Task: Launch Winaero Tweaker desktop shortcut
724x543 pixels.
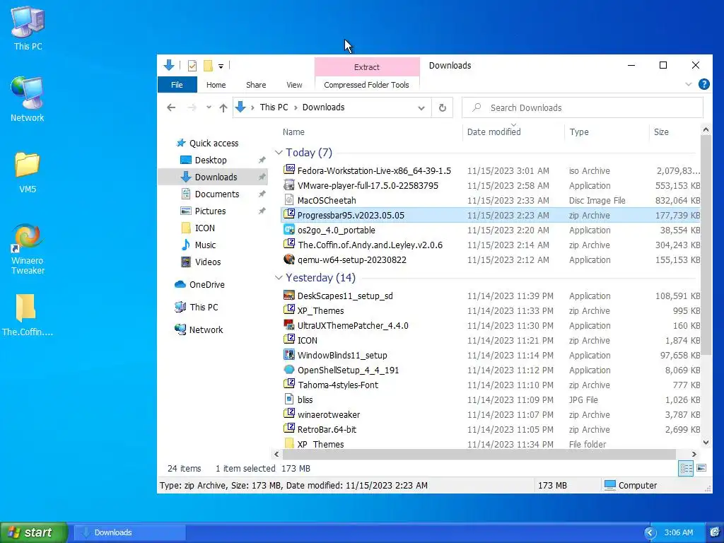Action: (28, 250)
